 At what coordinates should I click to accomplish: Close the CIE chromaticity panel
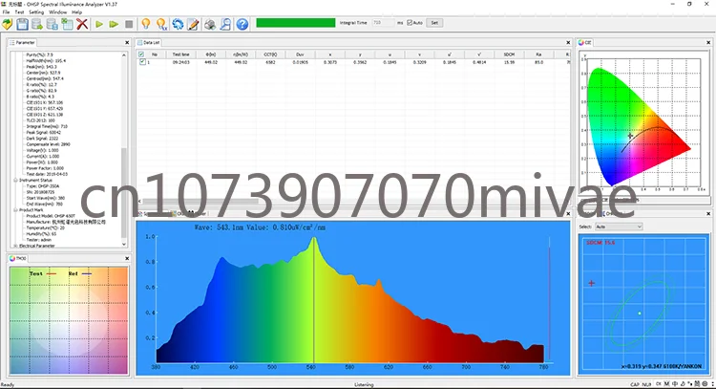[708, 42]
